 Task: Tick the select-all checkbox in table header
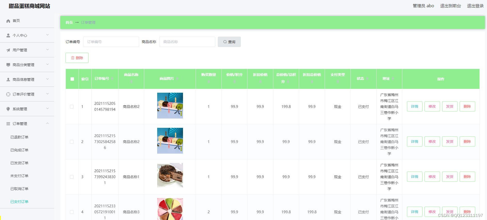72,79
